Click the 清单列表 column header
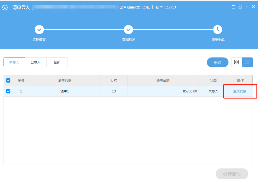Viewport: 258px width, 181px height. [x=65, y=81]
